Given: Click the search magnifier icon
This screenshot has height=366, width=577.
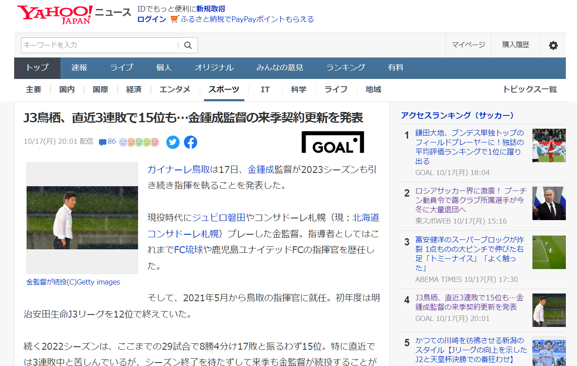Looking at the screenshot, I should coord(188,45).
